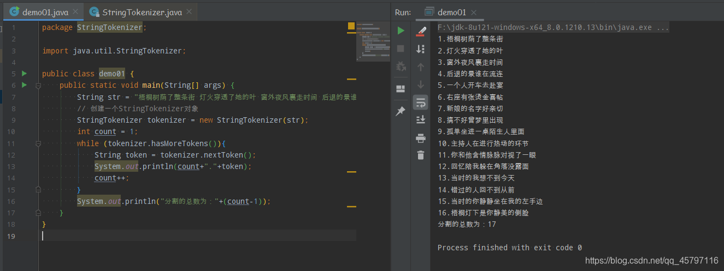Collapse the while loop fold marker
The height and width of the screenshot is (271, 724).
(x=38, y=143)
